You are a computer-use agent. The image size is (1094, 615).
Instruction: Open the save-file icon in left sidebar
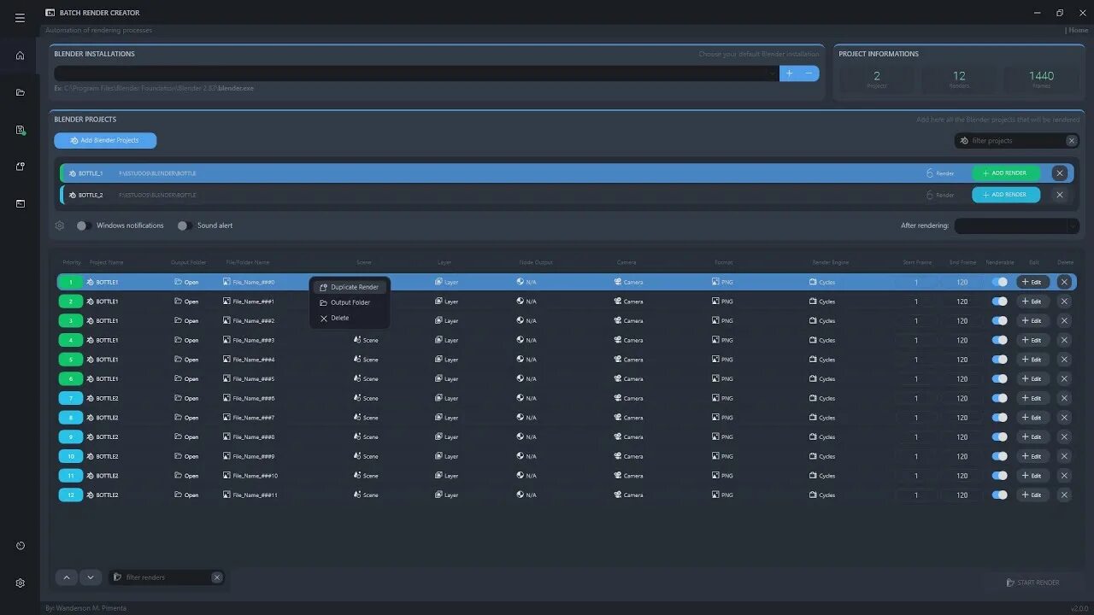[20, 130]
